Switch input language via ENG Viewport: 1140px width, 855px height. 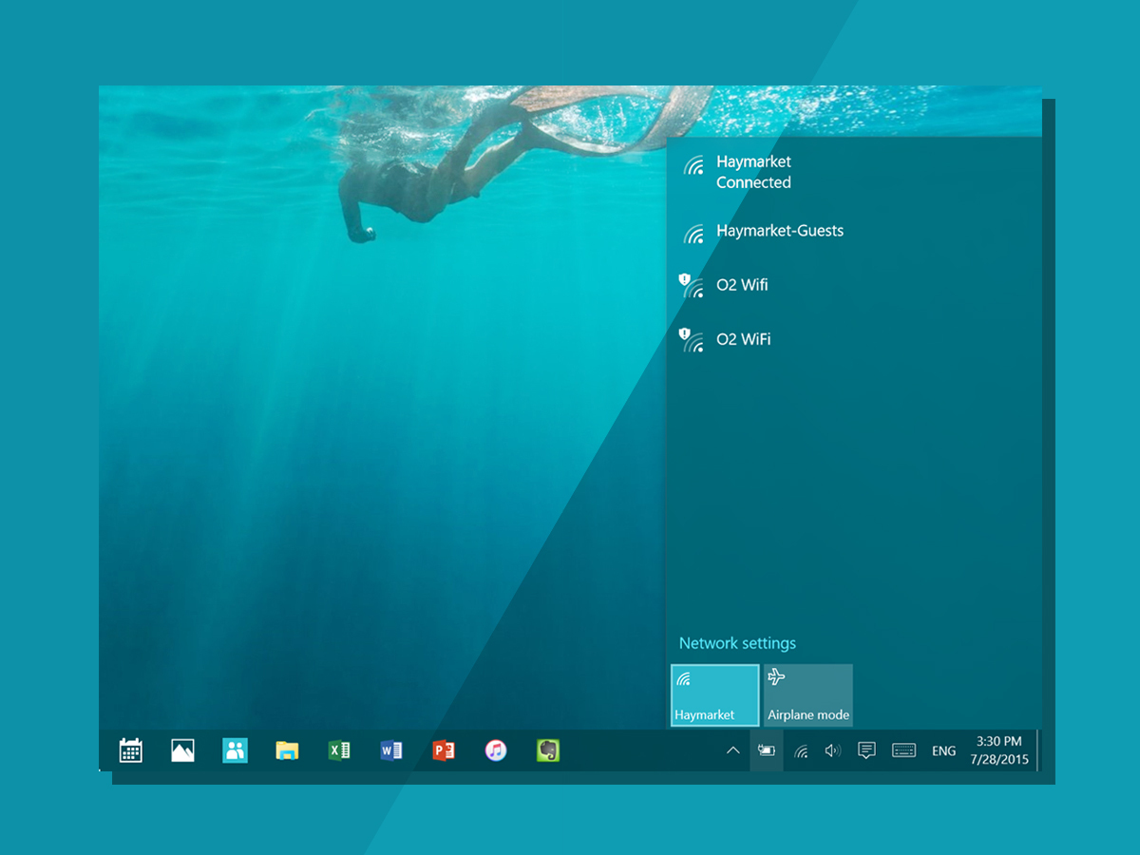pyautogui.click(x=943, y=750)
